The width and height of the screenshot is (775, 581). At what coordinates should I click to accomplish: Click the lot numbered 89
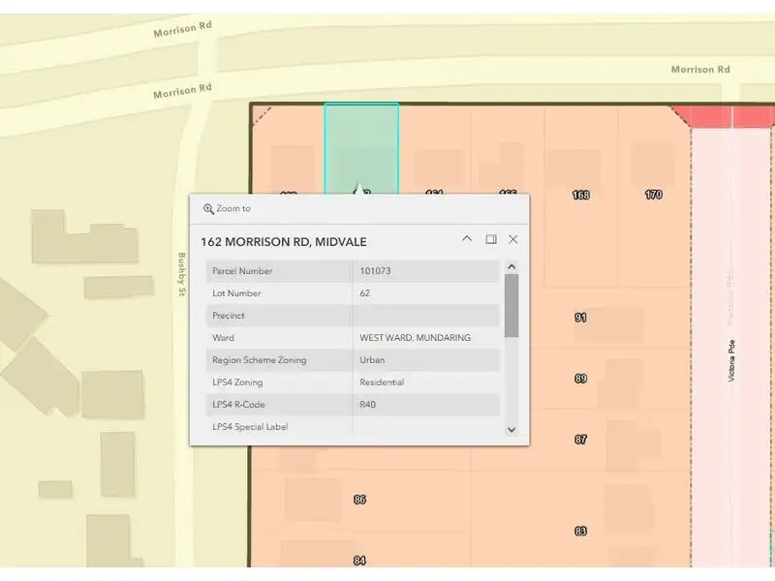pos(580,379)
